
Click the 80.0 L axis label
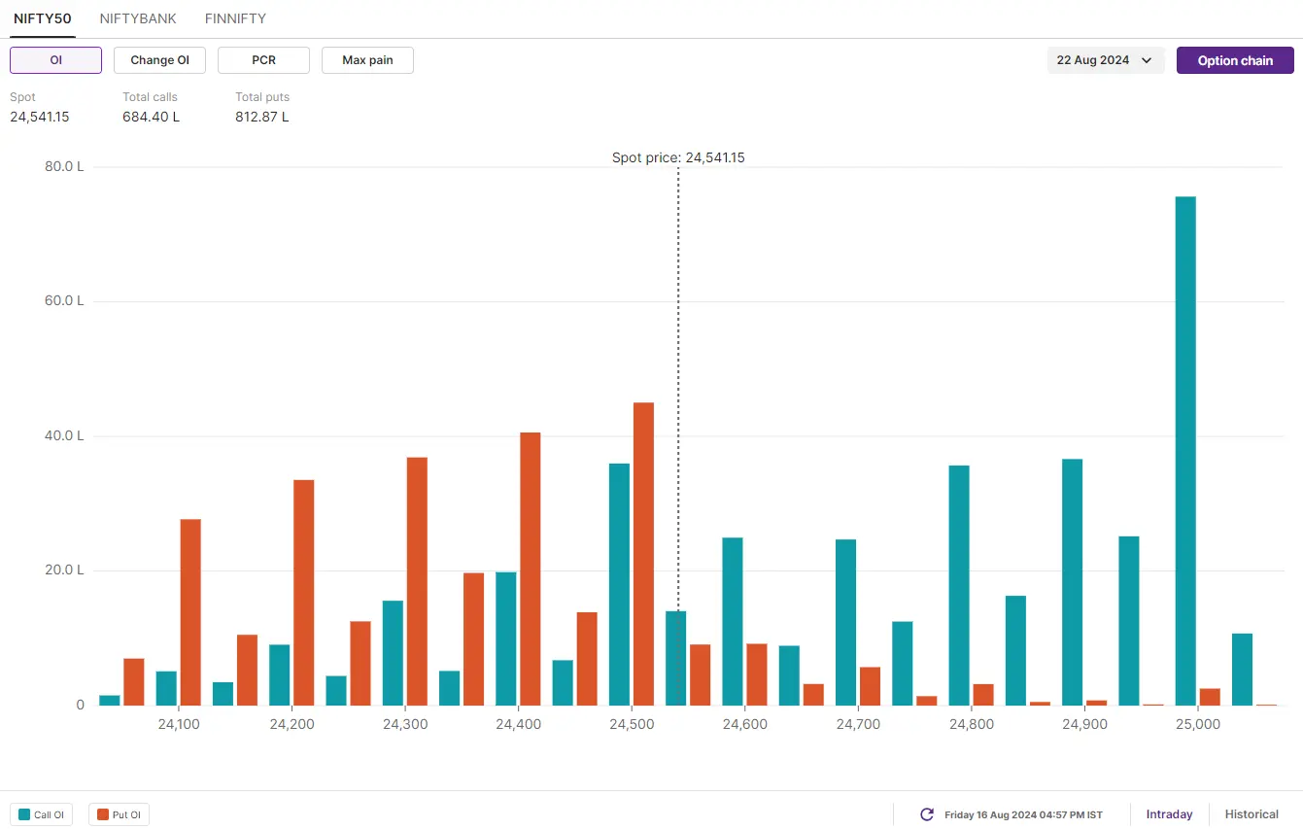(x=64, y=166)
